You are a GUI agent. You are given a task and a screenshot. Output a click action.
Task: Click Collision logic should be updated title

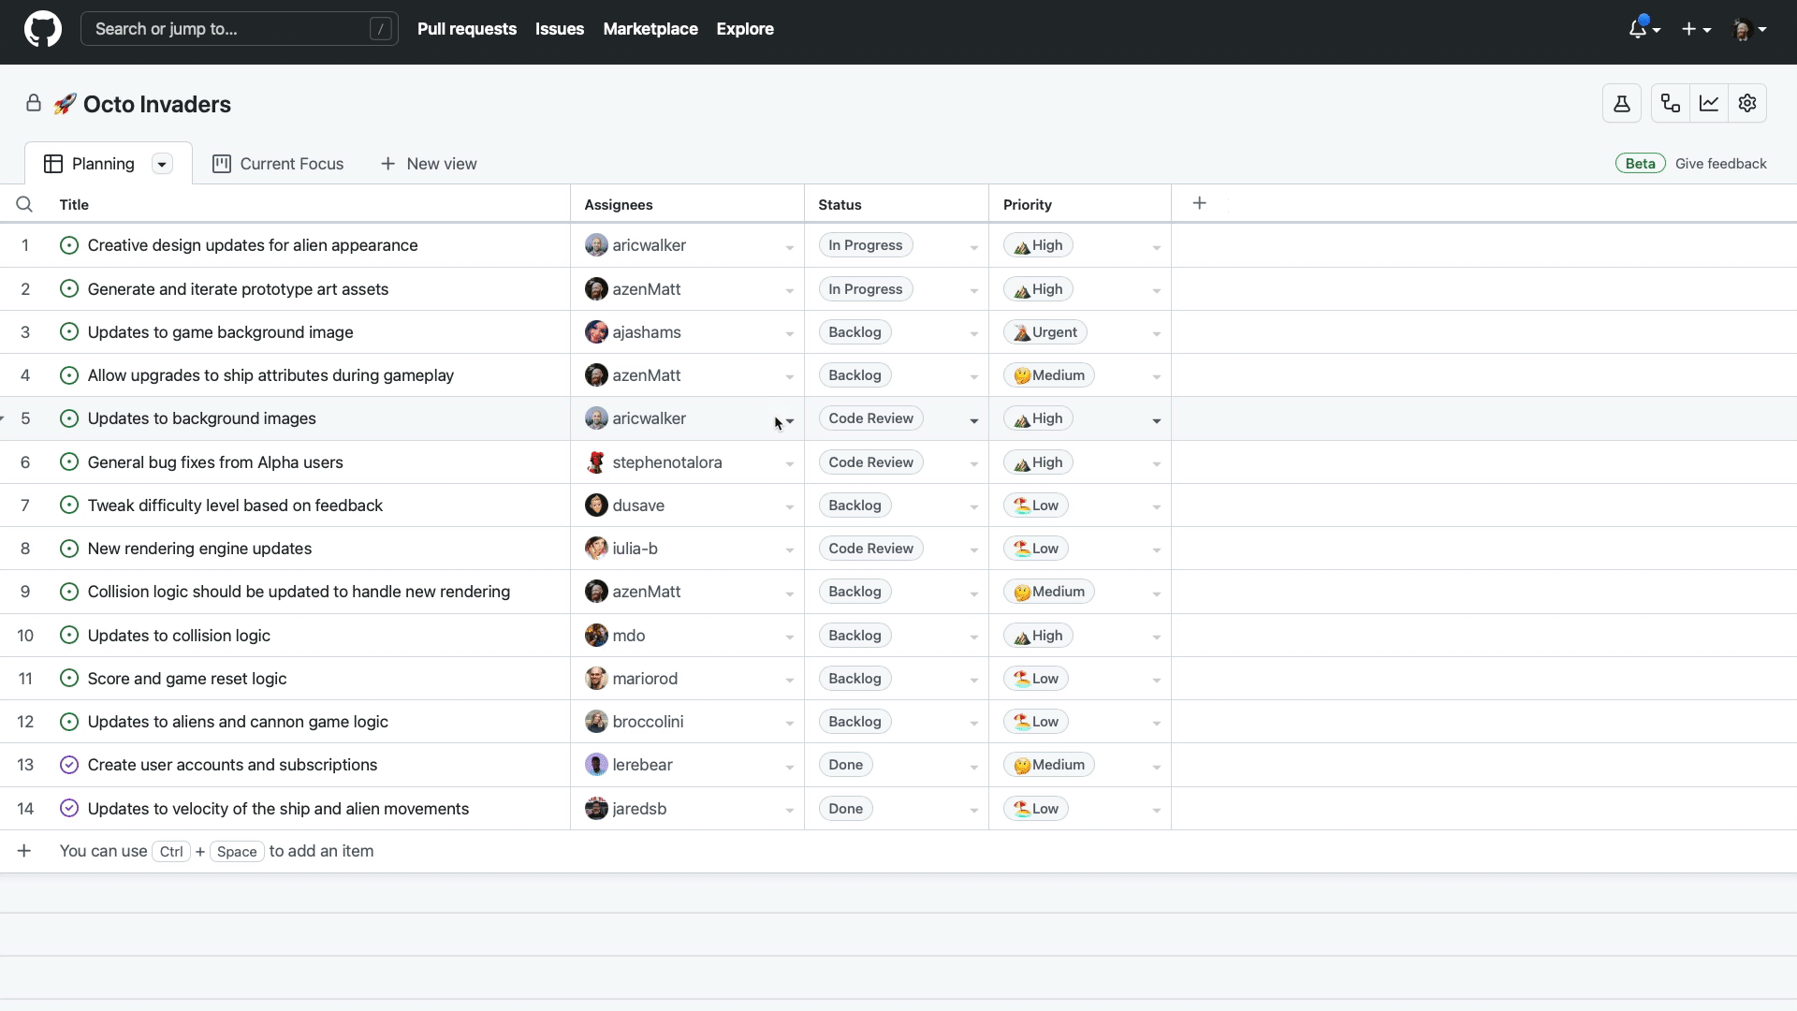point(299,592)
